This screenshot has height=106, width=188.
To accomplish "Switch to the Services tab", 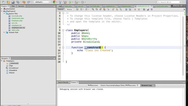I will (x=21, y=6).
